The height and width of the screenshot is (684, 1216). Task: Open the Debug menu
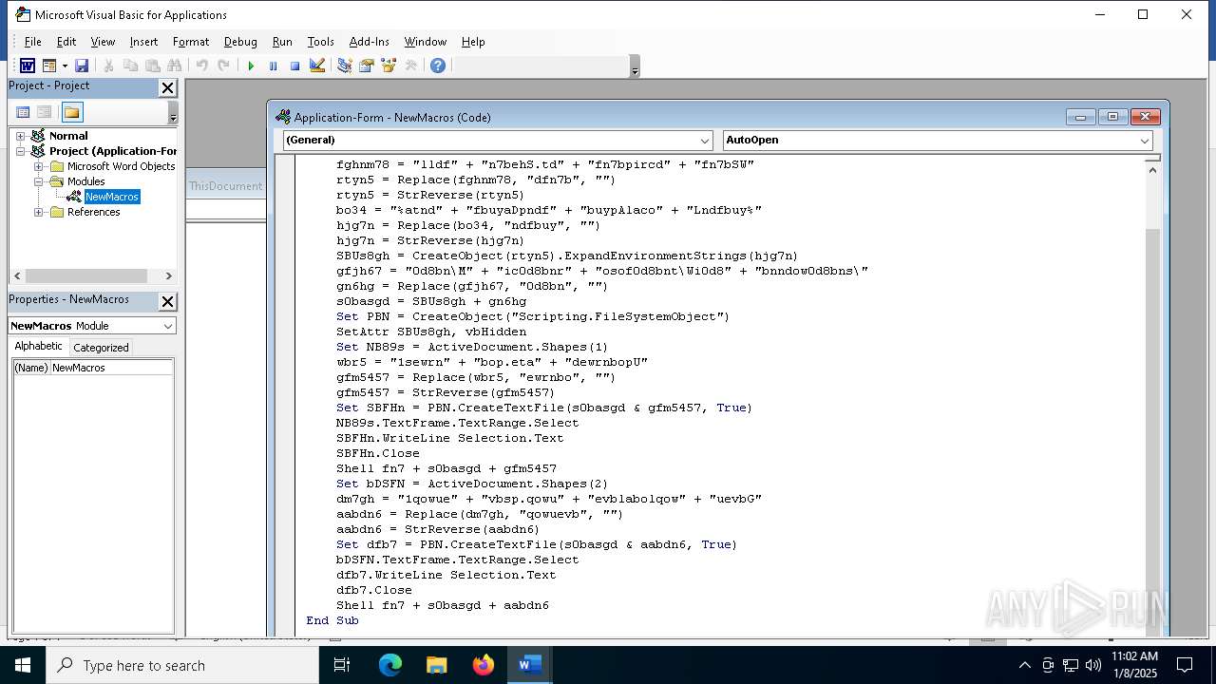pyautogui.click(x=240, y=42)
